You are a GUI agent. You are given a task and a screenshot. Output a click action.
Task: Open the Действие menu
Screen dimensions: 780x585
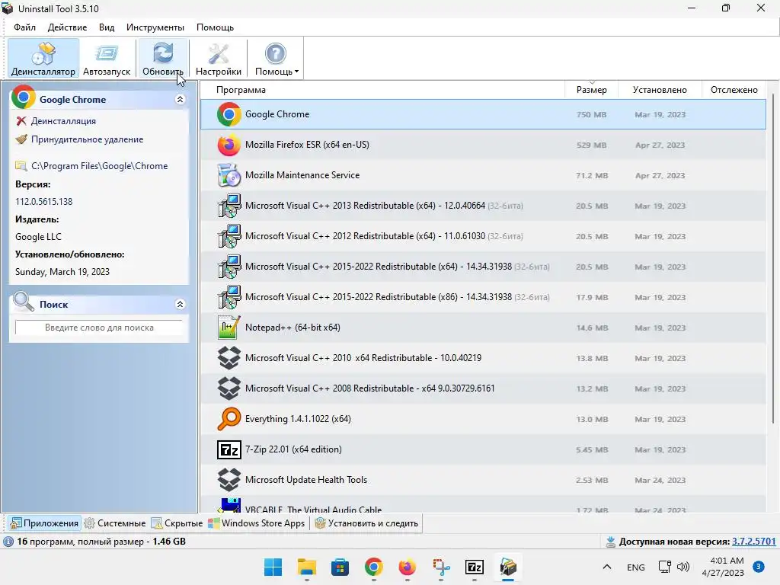67,27
